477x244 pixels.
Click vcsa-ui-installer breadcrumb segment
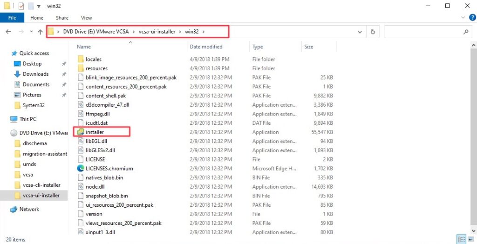pos(157,32)
